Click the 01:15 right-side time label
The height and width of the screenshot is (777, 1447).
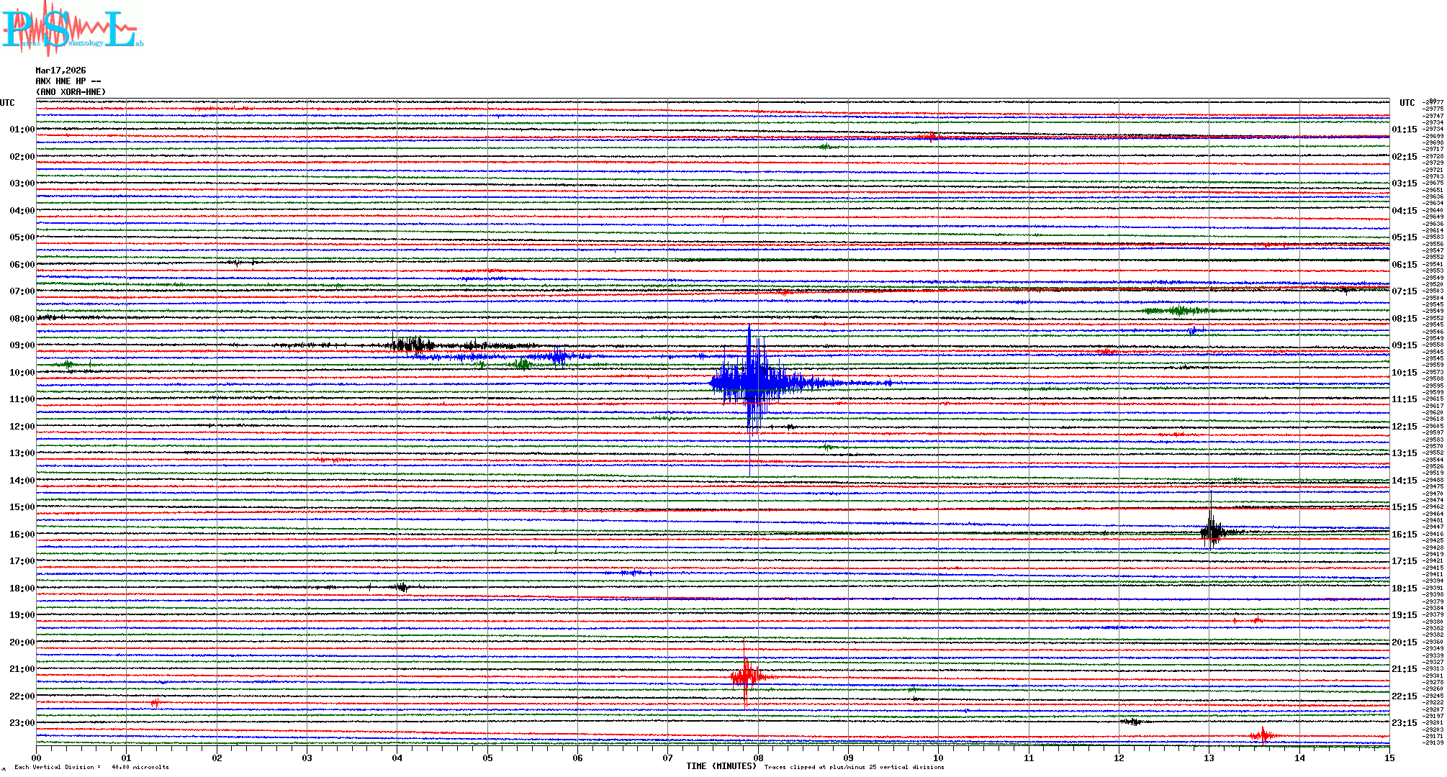point(1404,129)
